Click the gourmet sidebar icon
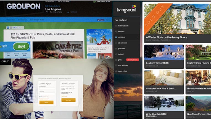Screen dimensions: 211x119 pyautogui.click(x=116, y=48)
